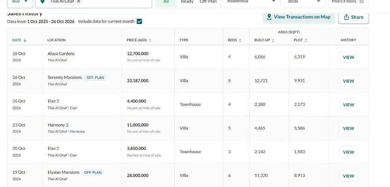View history for Alaya Gardens sale
This screenshot has height=187, width=390.
(348, 57)
